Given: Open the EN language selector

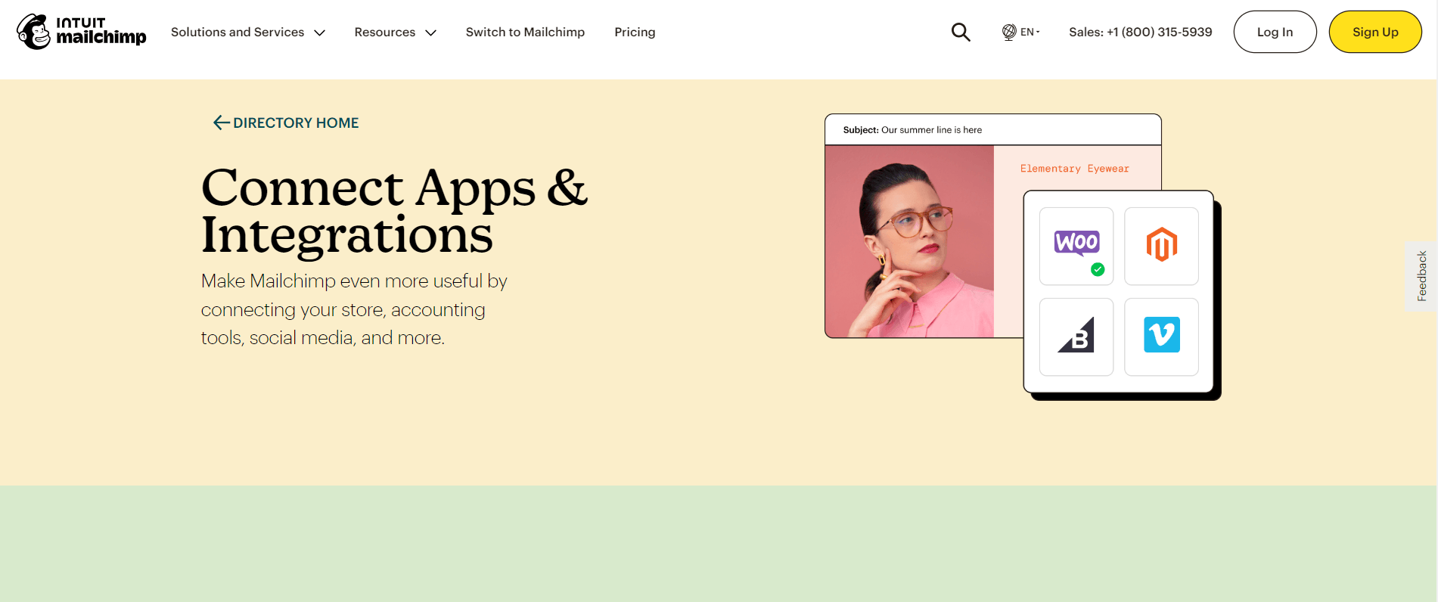Looking at the screenshot, I should pyautogui.click(x=1021, y=32).
